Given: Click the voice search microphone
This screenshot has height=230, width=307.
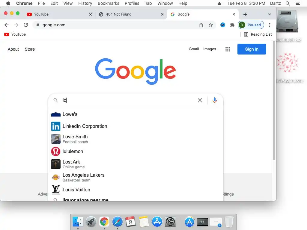Looking at the screenshot, I should coord(215,100).
